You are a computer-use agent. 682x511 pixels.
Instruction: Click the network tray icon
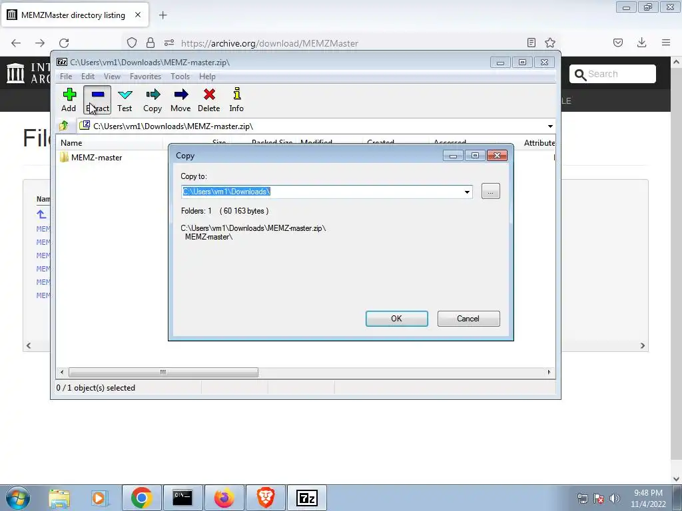click(x=582, y=498)
